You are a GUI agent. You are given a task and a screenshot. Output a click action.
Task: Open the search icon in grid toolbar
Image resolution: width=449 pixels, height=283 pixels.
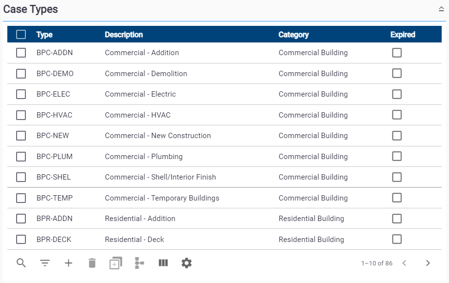tap(21, 263)
